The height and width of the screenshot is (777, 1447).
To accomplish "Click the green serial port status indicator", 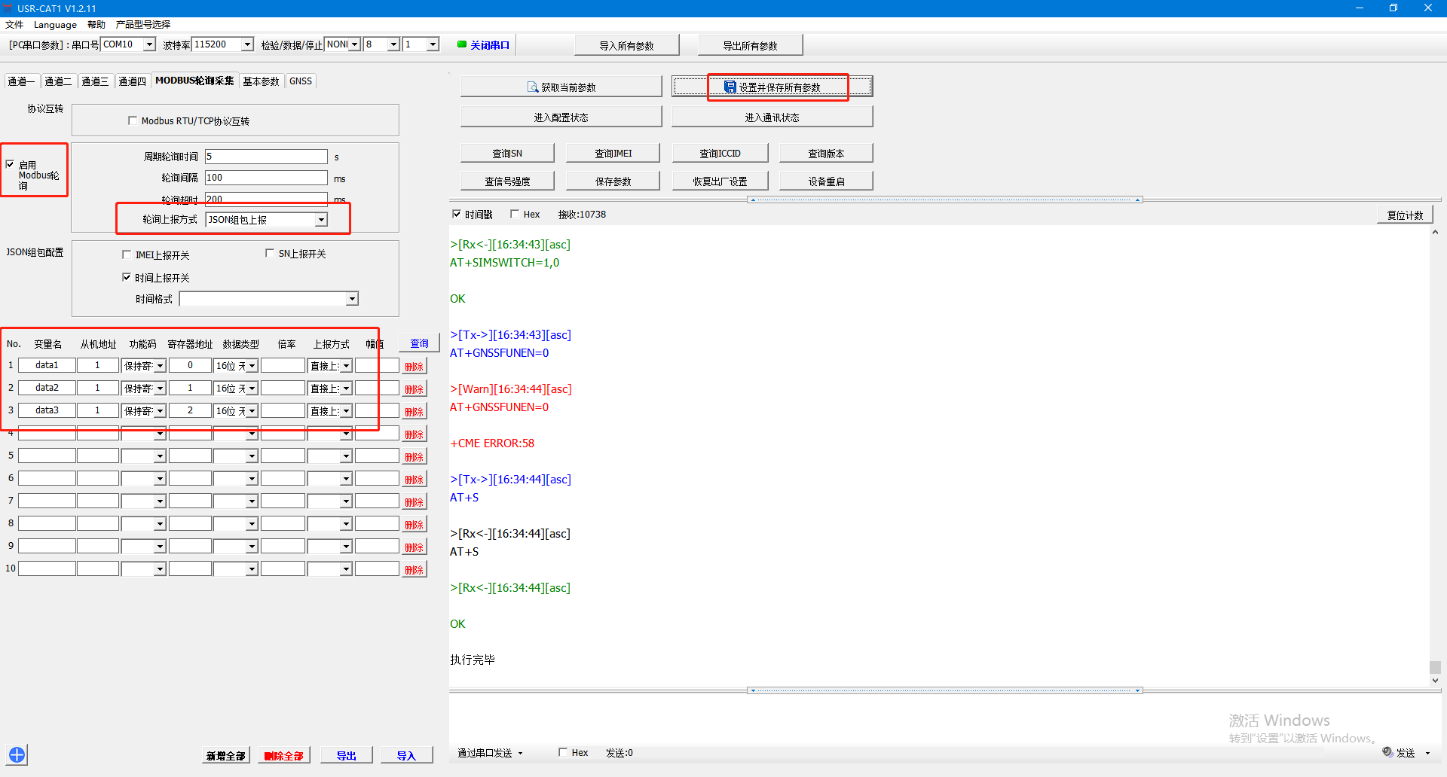I will 462,44.
